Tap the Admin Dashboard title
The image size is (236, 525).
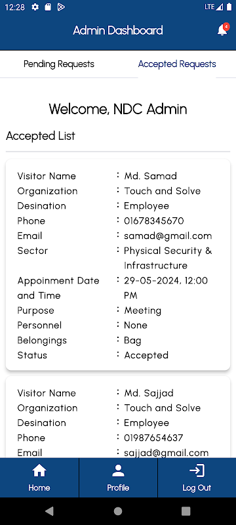(118, 30)
